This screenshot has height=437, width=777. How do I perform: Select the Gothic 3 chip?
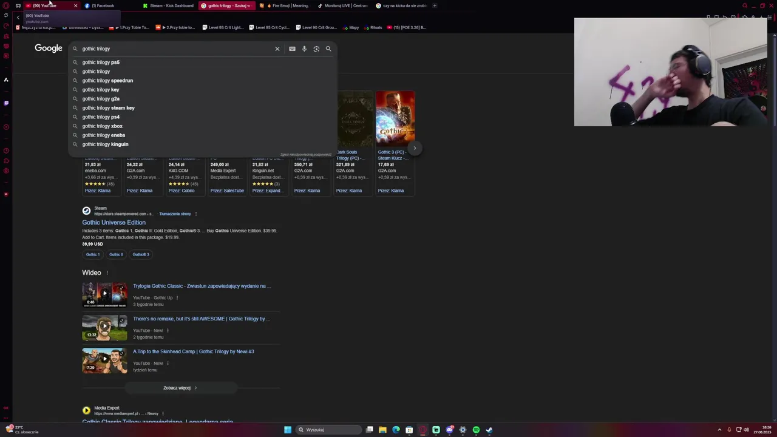(x=141, y=254)
